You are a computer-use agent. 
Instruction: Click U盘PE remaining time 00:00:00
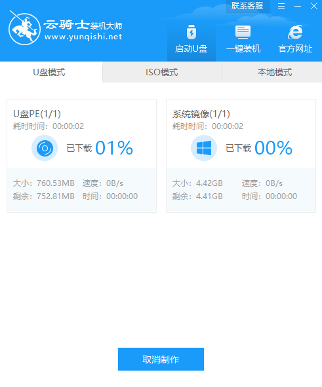[x=122, y=196]
